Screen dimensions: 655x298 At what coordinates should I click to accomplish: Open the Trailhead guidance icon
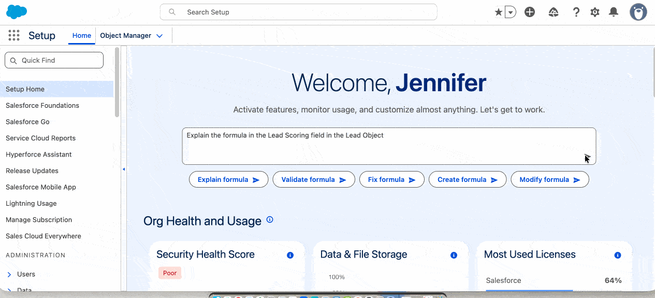coord(554,12)
